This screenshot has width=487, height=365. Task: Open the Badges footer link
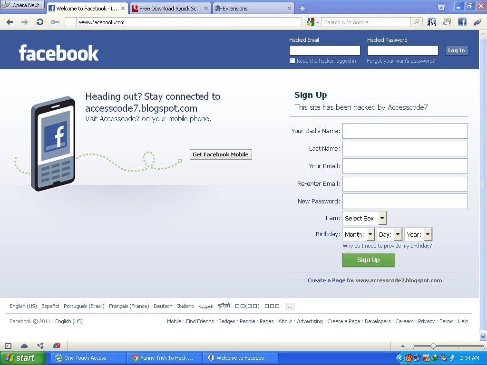227,321
